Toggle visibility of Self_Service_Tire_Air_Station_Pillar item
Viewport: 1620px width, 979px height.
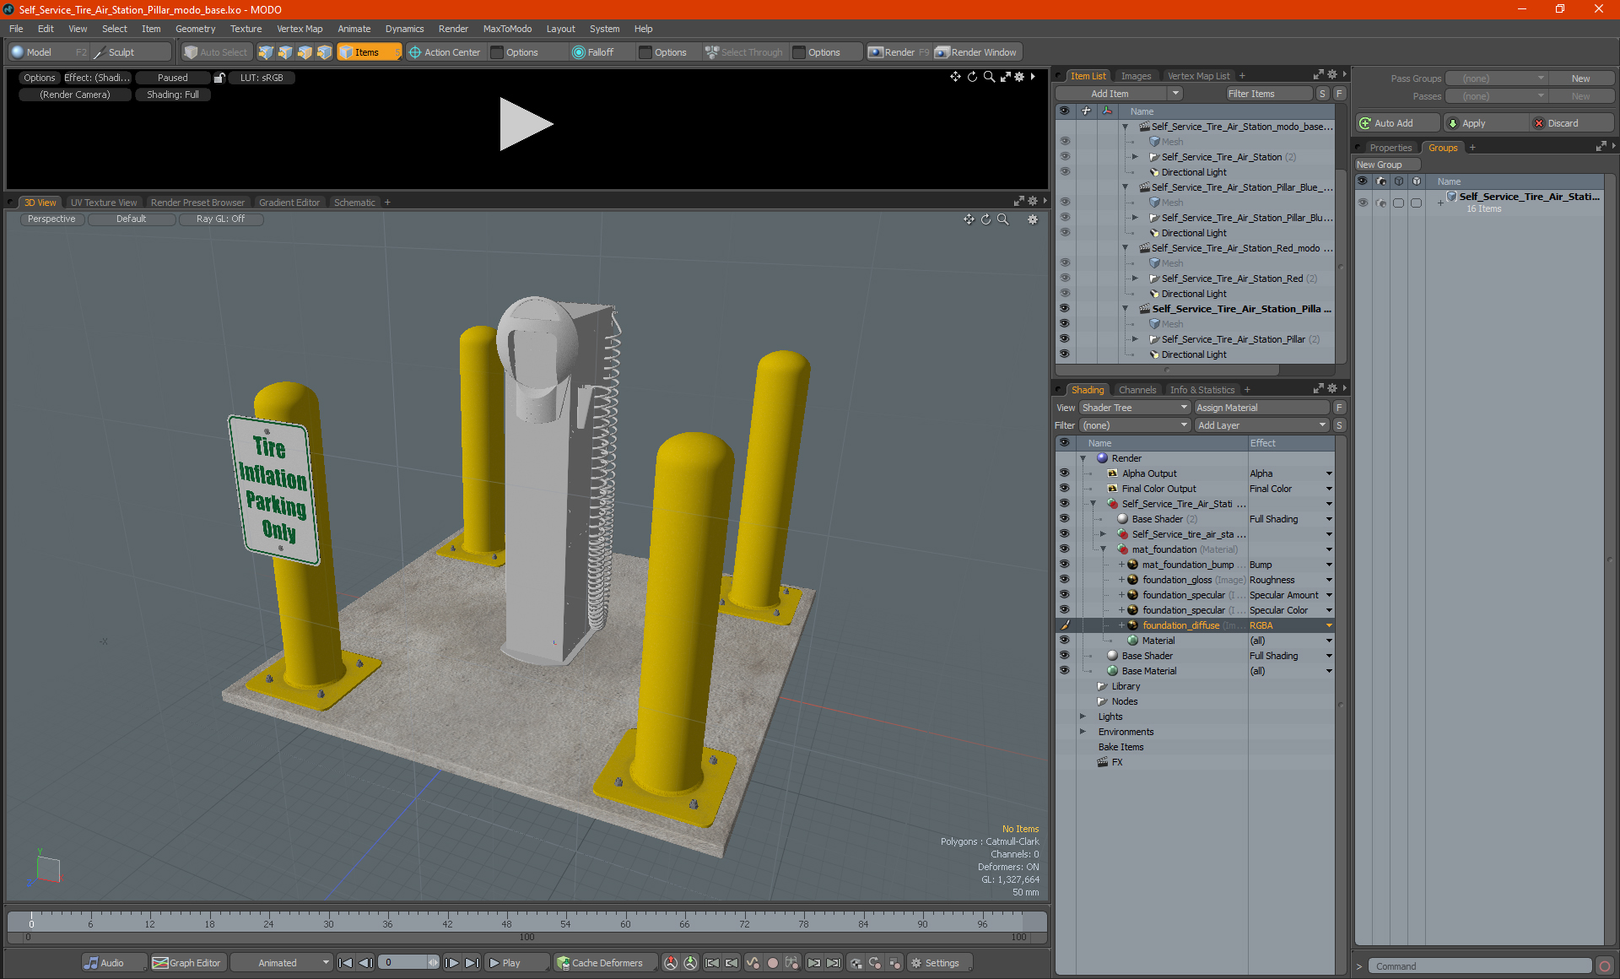pos(1064,339)
